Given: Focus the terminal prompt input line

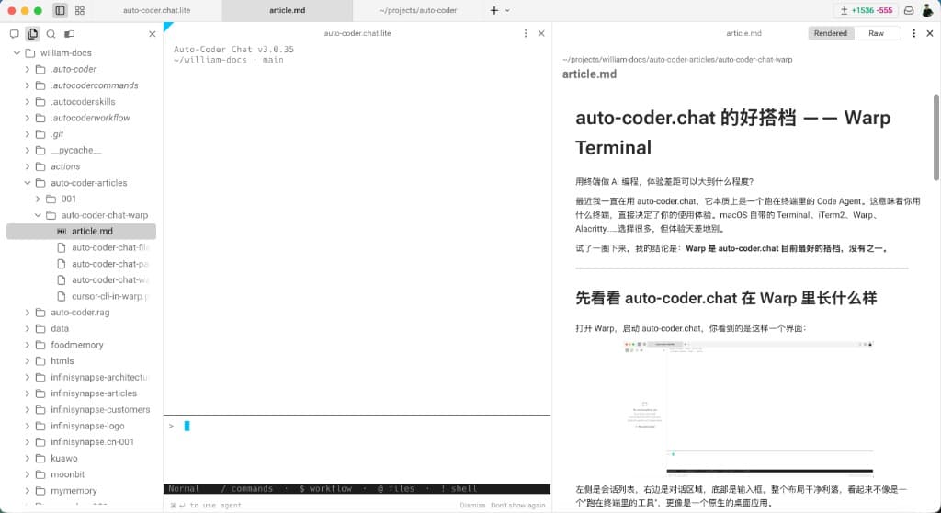Looking at the screenshot, I should point(357,426).
